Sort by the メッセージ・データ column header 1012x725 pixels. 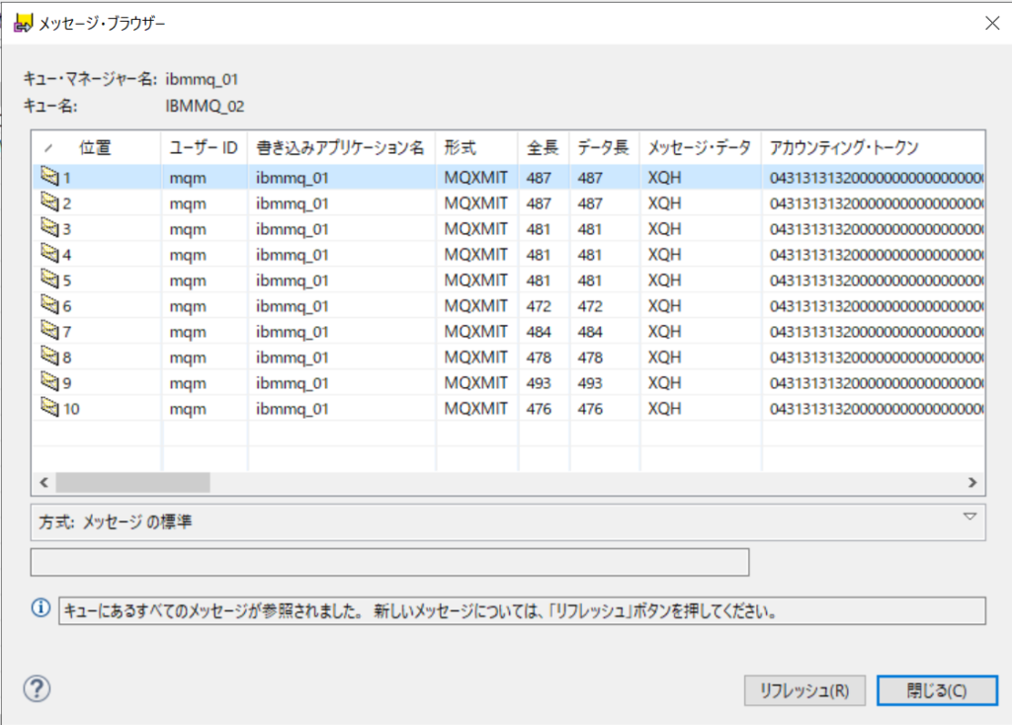point(701,148)
